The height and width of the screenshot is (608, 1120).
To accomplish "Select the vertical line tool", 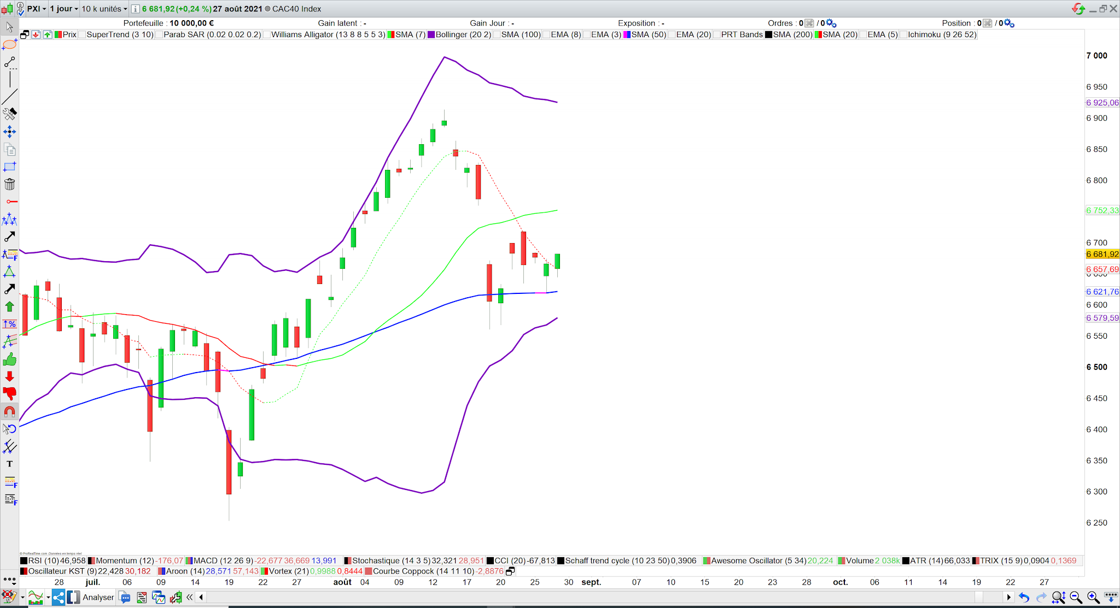I will coord(9,79).
